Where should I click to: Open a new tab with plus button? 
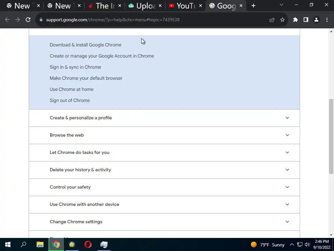pyautogui.click(x=253, y=6)
